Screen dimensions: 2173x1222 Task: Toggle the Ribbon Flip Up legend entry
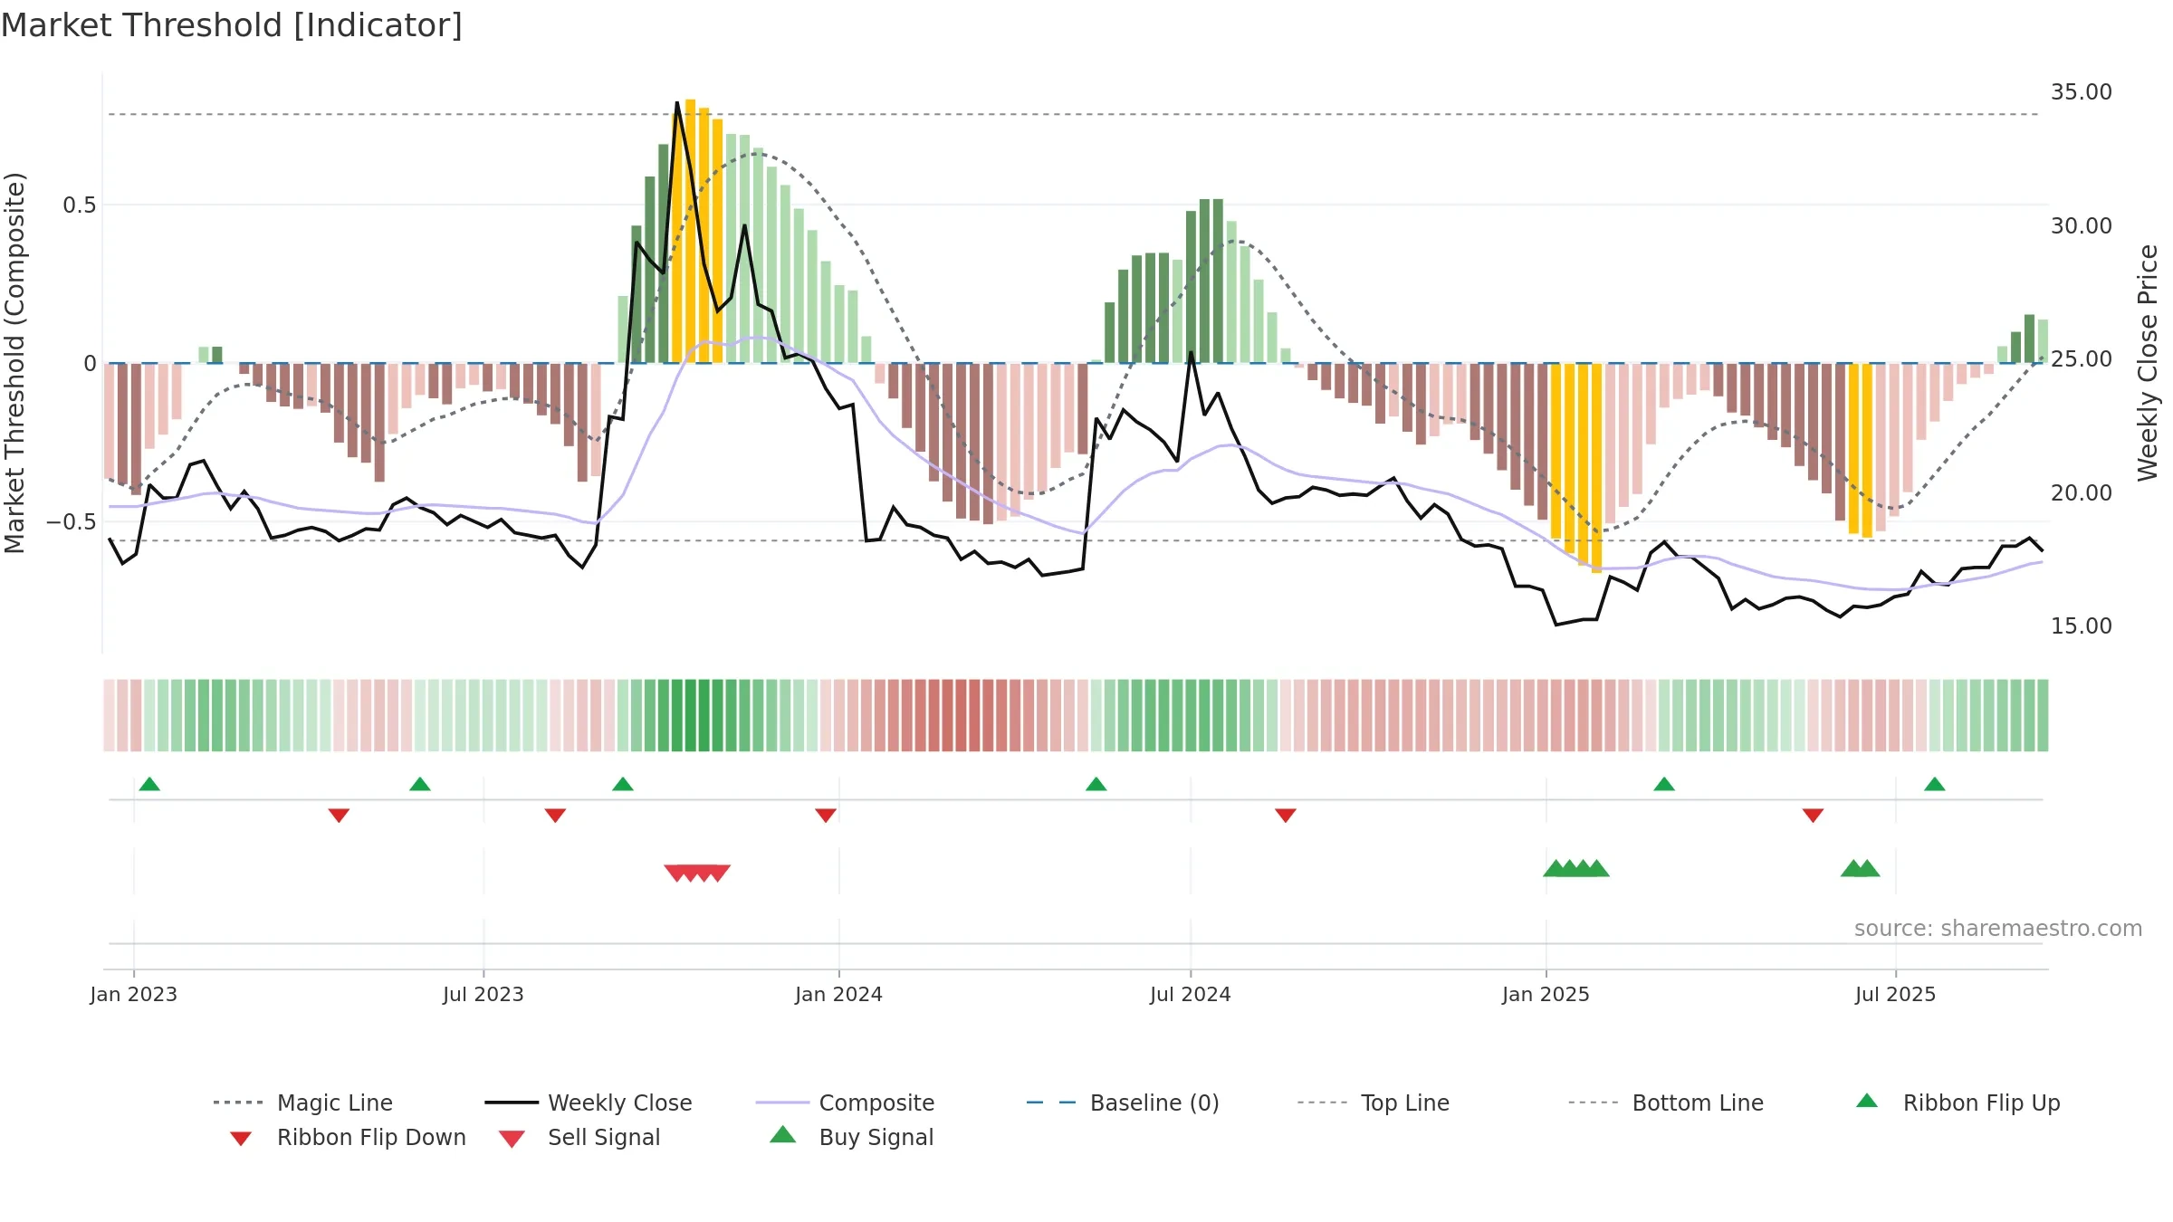coord(1958,1103)
